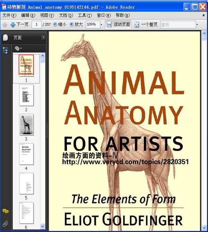Click the ELIOT GOLDFINGER author text
This screenshot has height=232, width=208.
pos(123,219)
